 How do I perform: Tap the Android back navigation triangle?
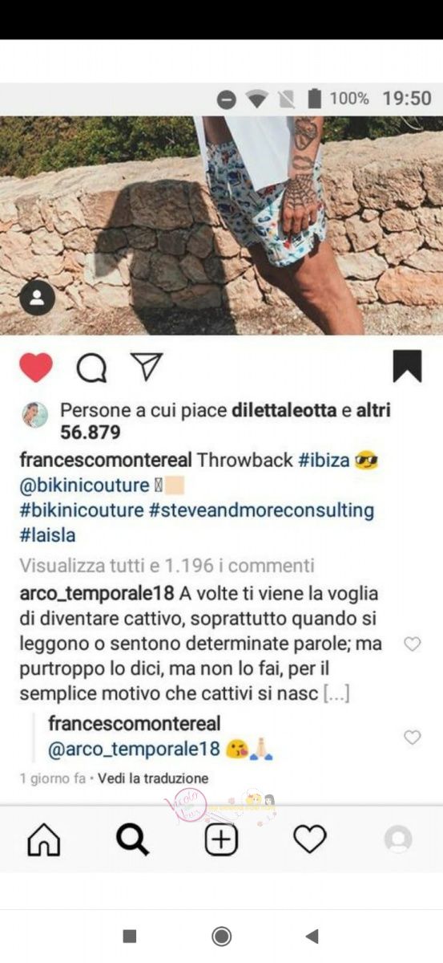click(x=312, y=936)
